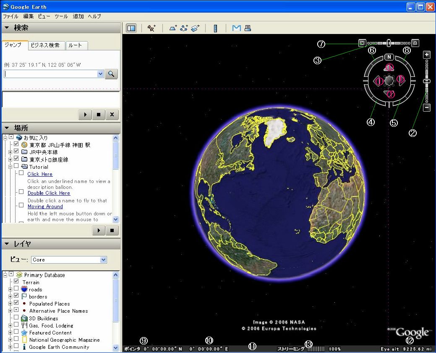Pick the add path tool
This screenshot has height=353, width=436.
click(184, 28)
